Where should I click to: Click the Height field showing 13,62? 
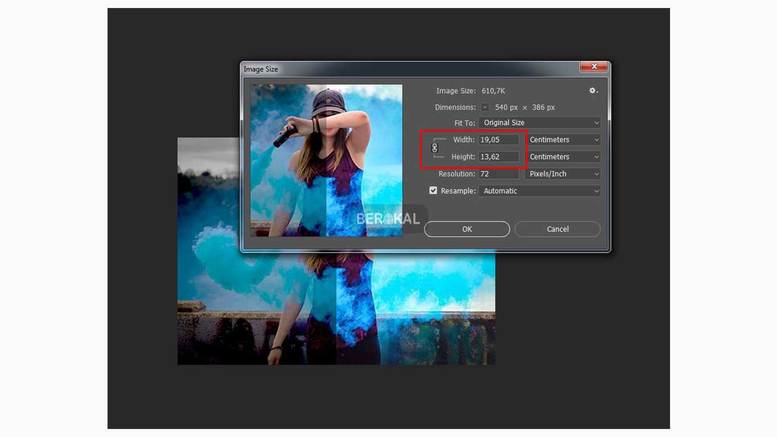(x=499, y=157)
